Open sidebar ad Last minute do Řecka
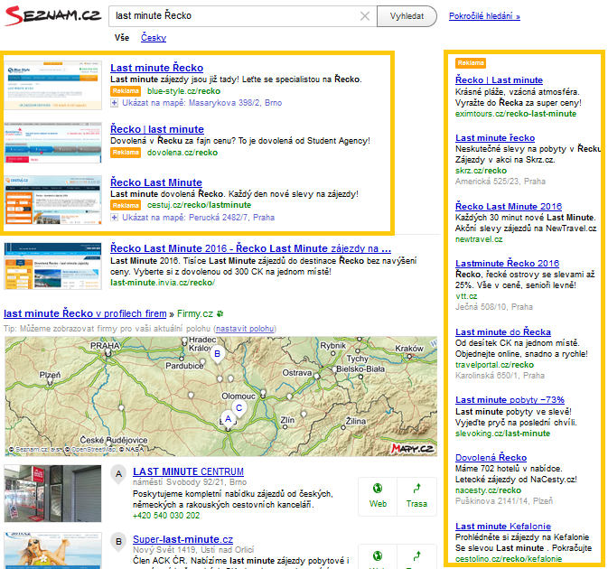 point(503,332)
